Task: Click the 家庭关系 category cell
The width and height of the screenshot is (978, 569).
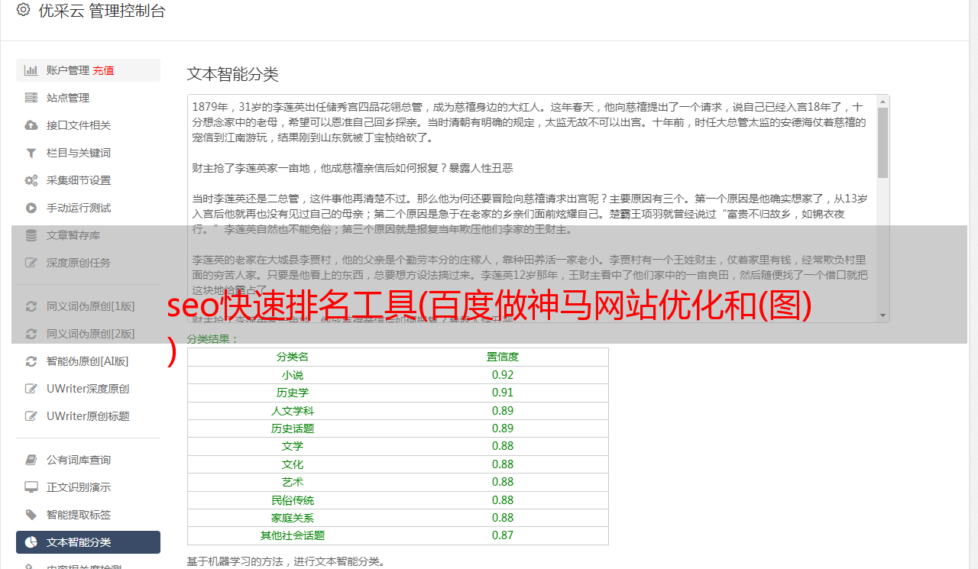Action: click(x=293, y=518)
